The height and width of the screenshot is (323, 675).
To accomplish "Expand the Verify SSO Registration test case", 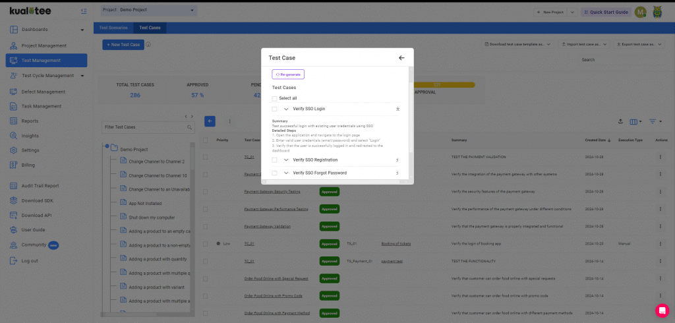I will pyautogui.click(x=286, y=160).
